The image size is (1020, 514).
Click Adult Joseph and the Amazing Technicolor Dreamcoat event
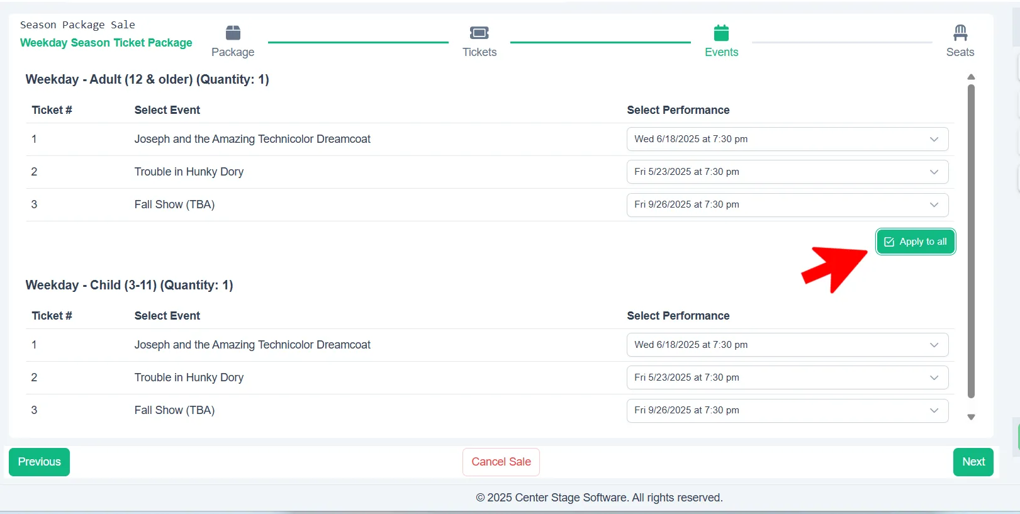coord(252,139)
